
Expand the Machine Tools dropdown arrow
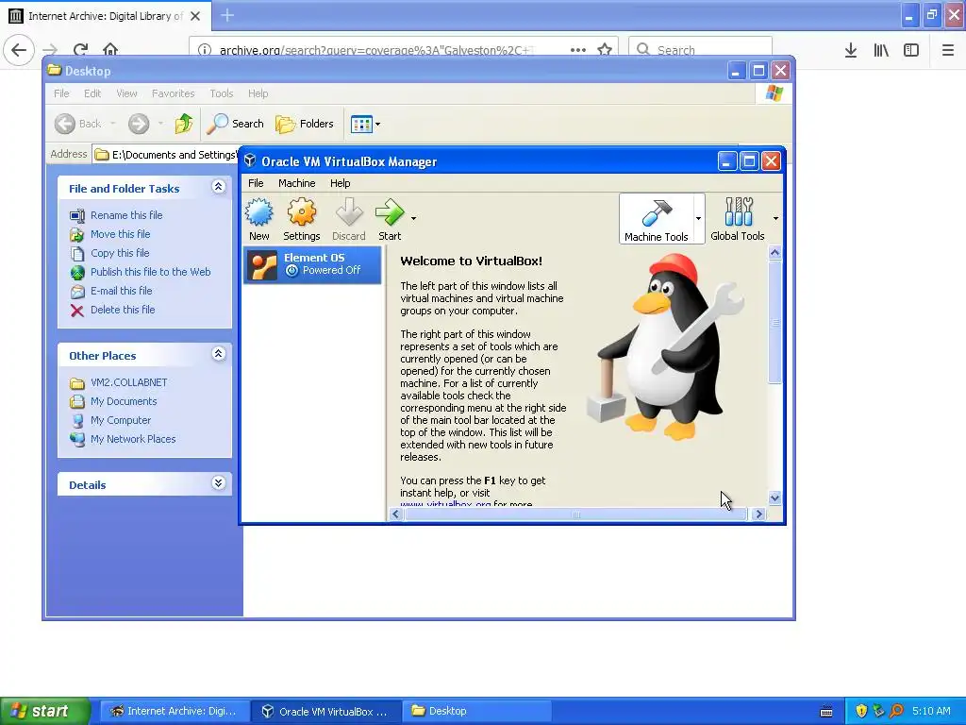point(698,218)
